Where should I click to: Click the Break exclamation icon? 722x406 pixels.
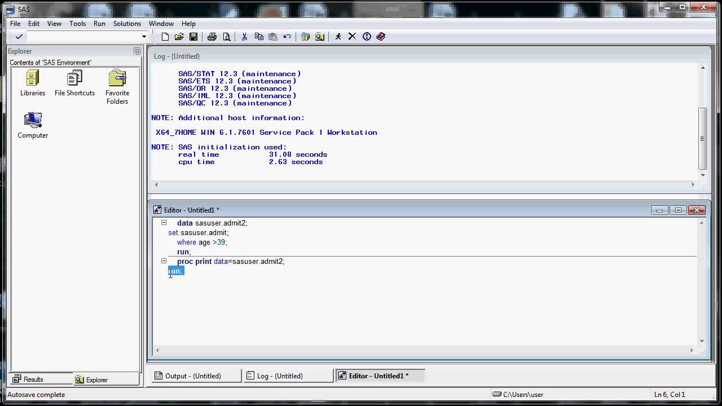pyautogui.click(x=367, y=37)
